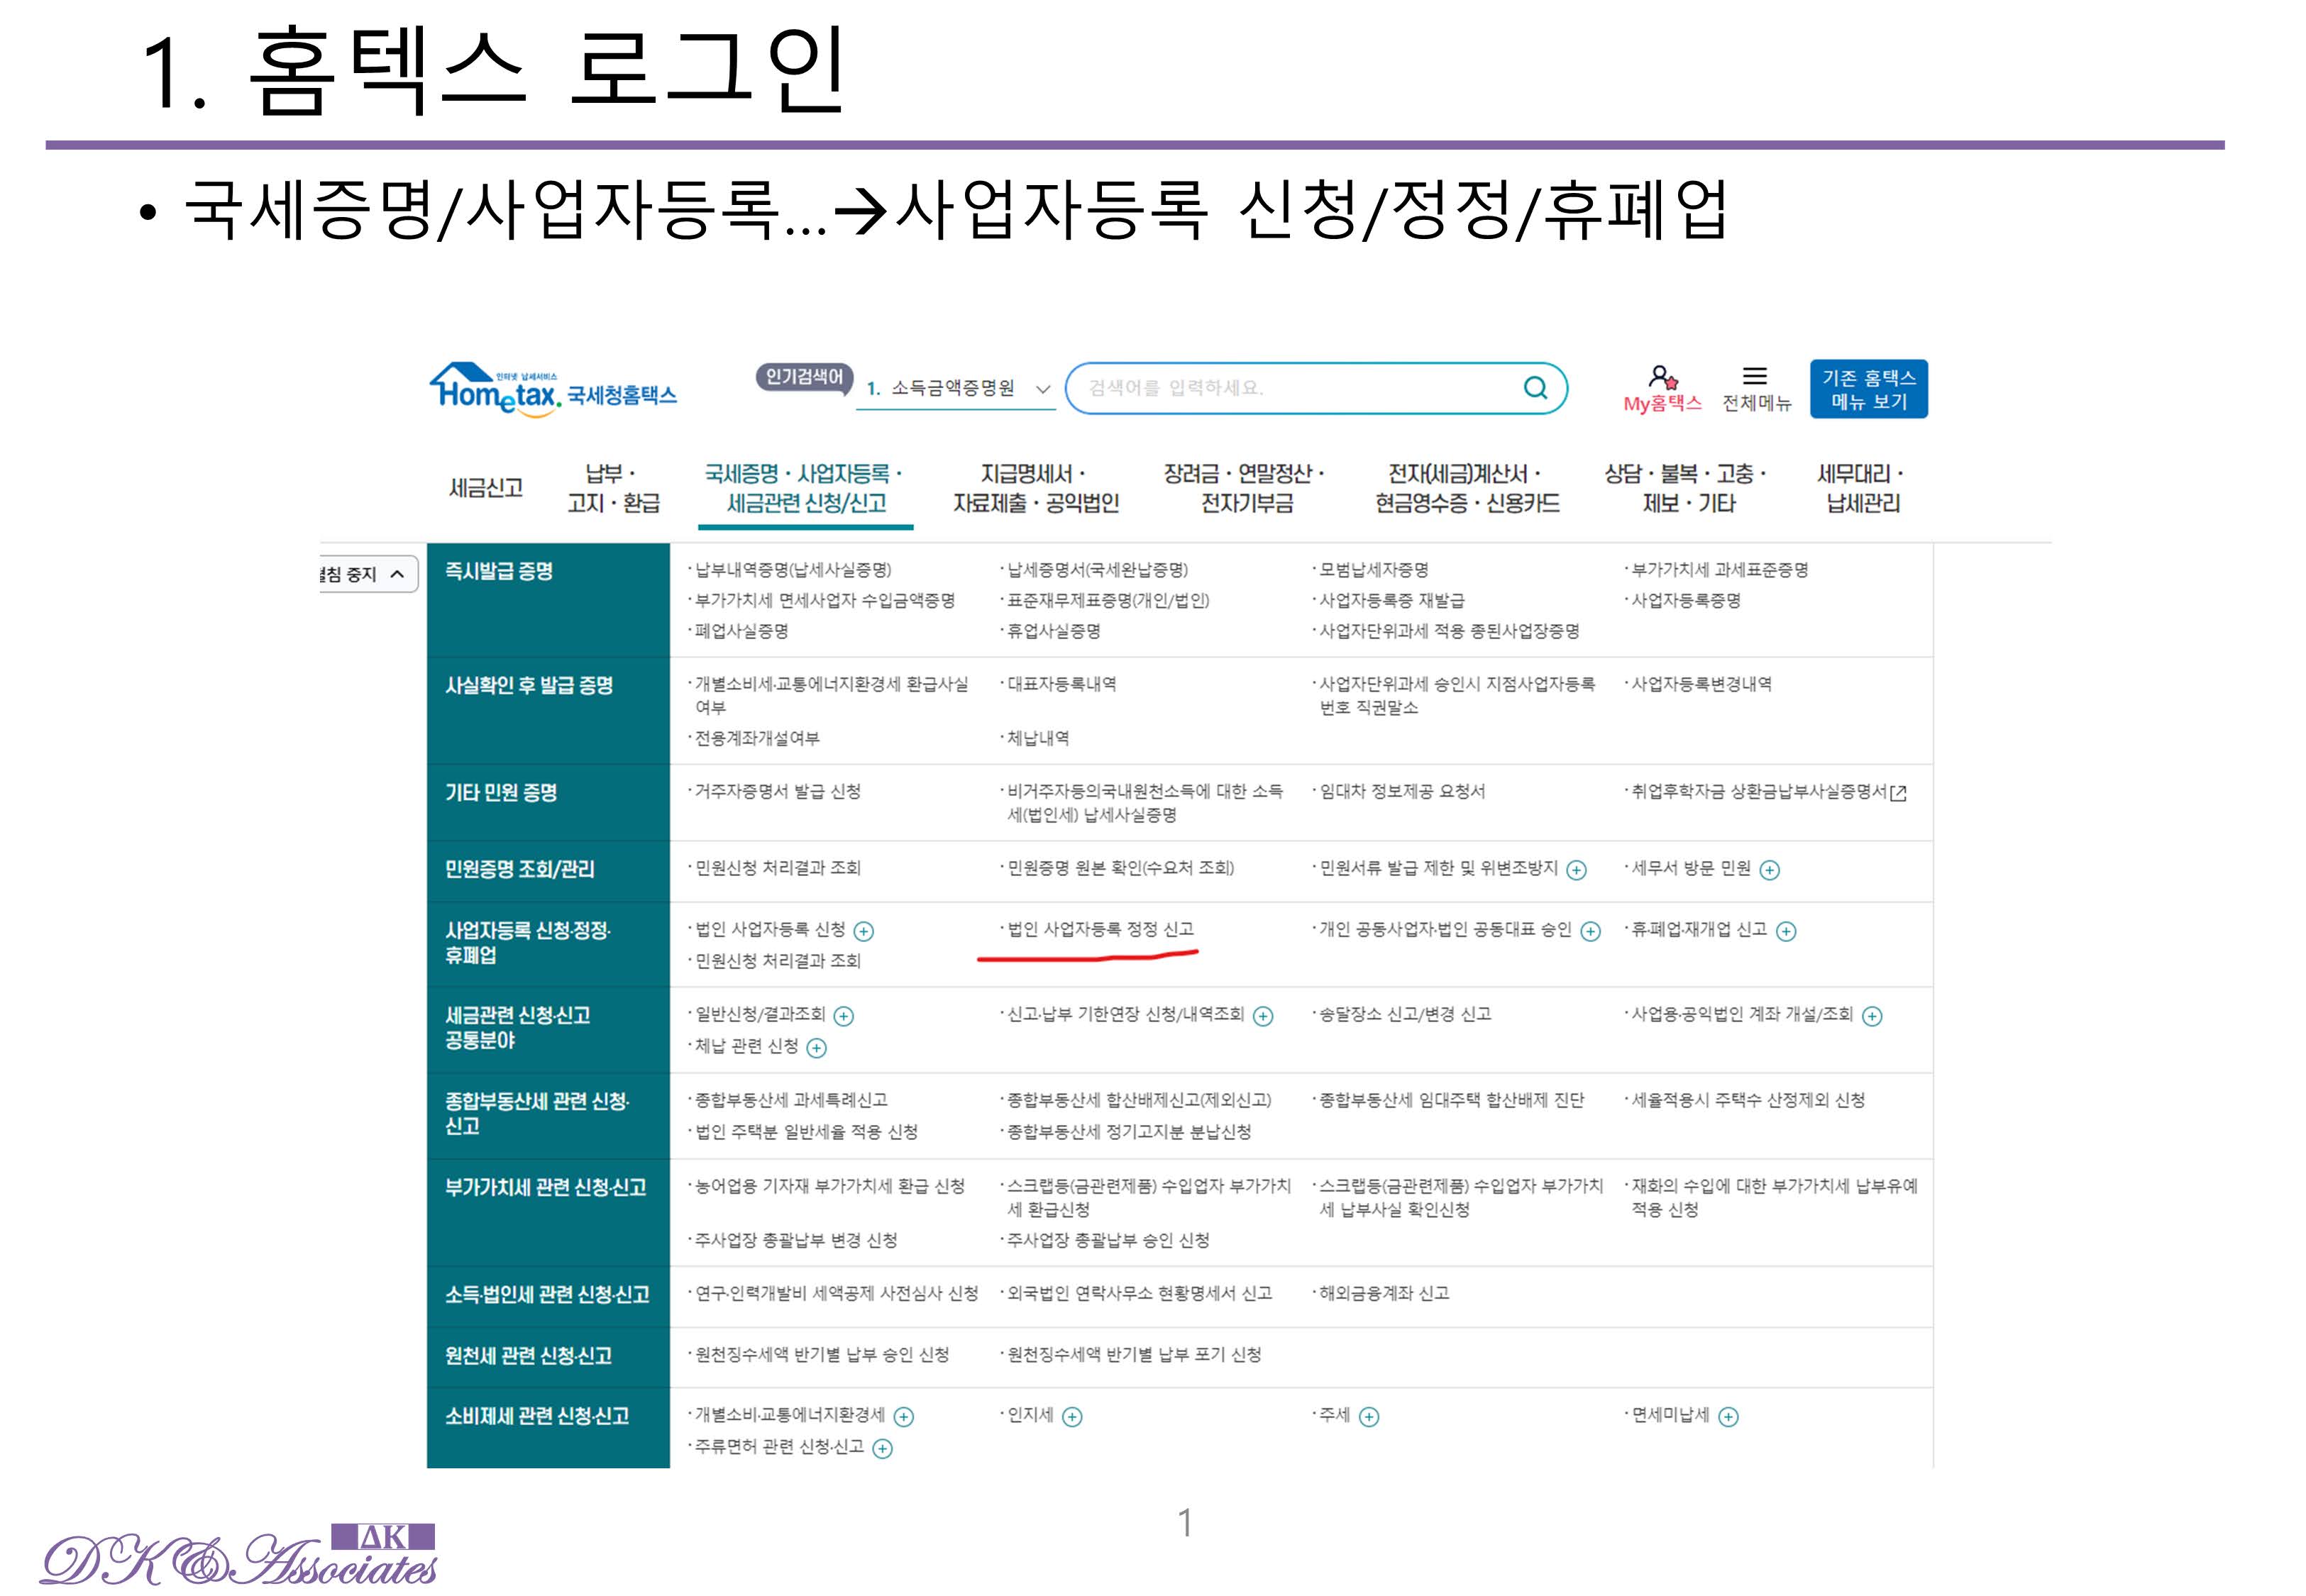Expand plus icon next to 세무서 방문 민원
Viewport: 2306px width, 1596px height.
pyautogui.click(x=1770, y=870)
